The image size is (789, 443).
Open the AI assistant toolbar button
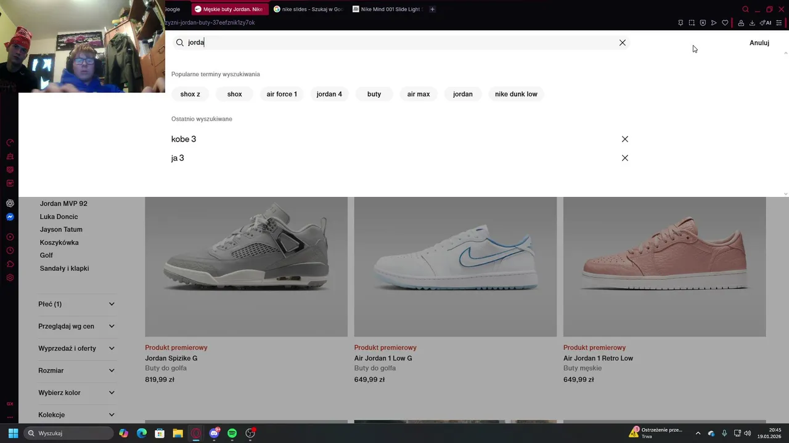[x=766, y=23]
